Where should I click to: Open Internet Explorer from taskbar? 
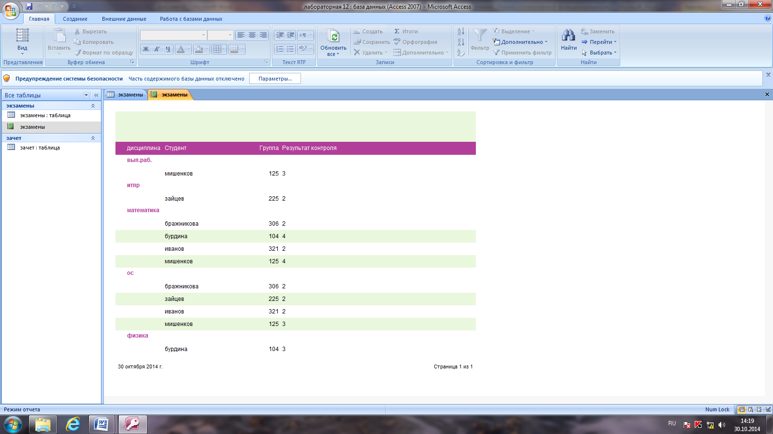pos(73,424)
